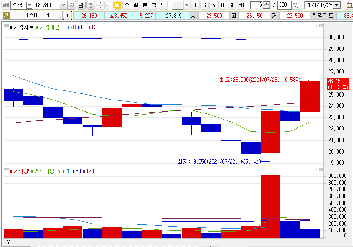Click the 60-day price MA legend
Screen dimensions: 353x247
coord(82,27)
